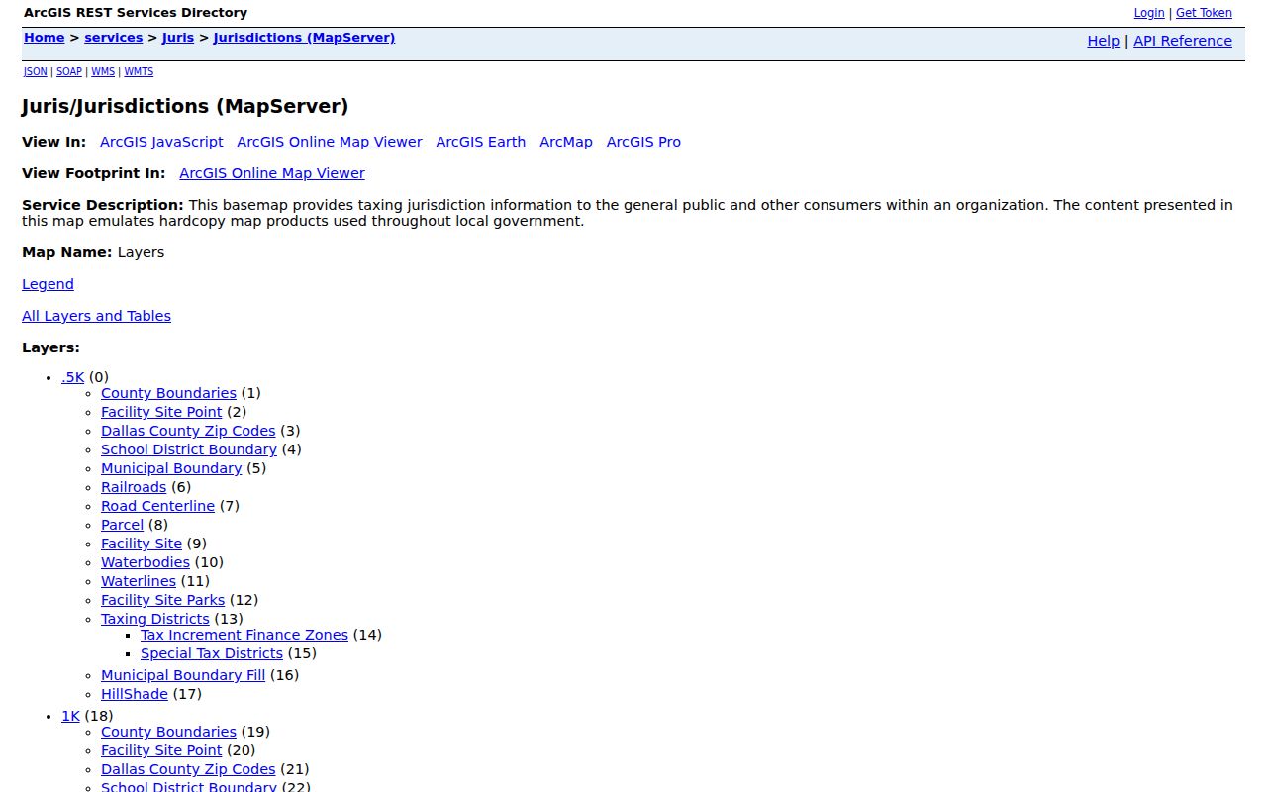Open Facility Site Point layer (2)
The width and height of the screenshot is (1267, 792).
click(161, 412)
